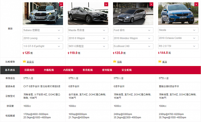Switch to the 外觀配備 tab
Viewport: 201px width, 122px height.
tap(49, 70)
